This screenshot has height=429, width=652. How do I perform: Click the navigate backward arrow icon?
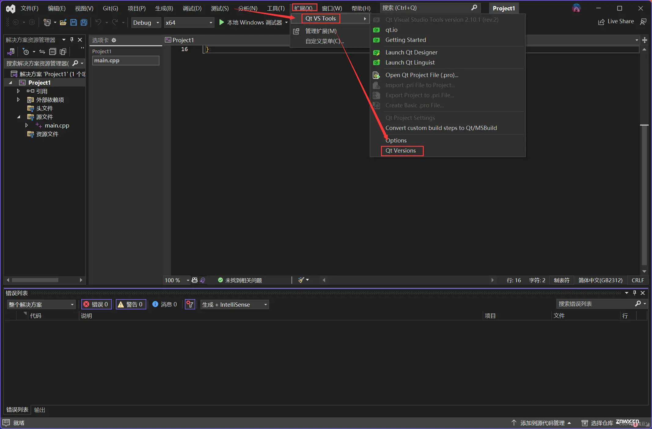click(x=16, y=22)
